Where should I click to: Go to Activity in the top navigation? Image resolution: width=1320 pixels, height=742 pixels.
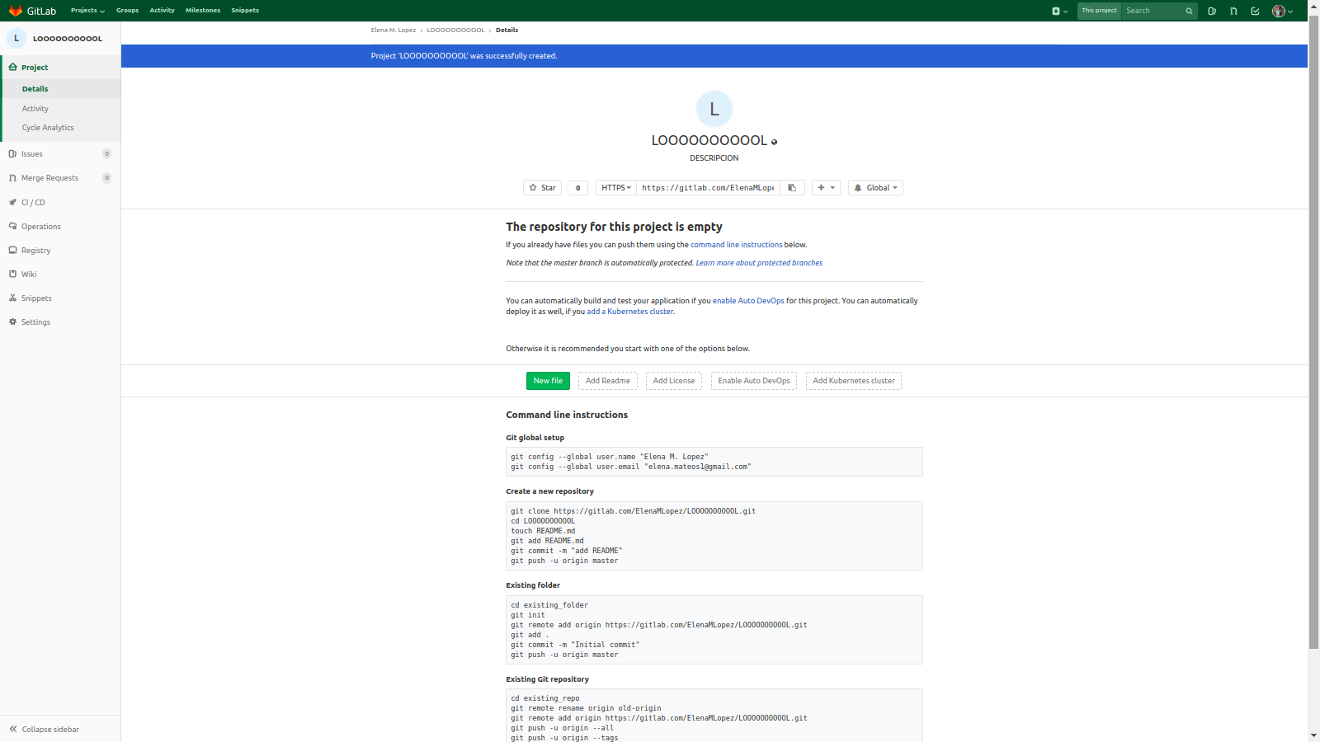[x=162, y=11]
